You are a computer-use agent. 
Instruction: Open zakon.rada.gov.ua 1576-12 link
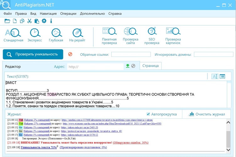tap(79, 135)
